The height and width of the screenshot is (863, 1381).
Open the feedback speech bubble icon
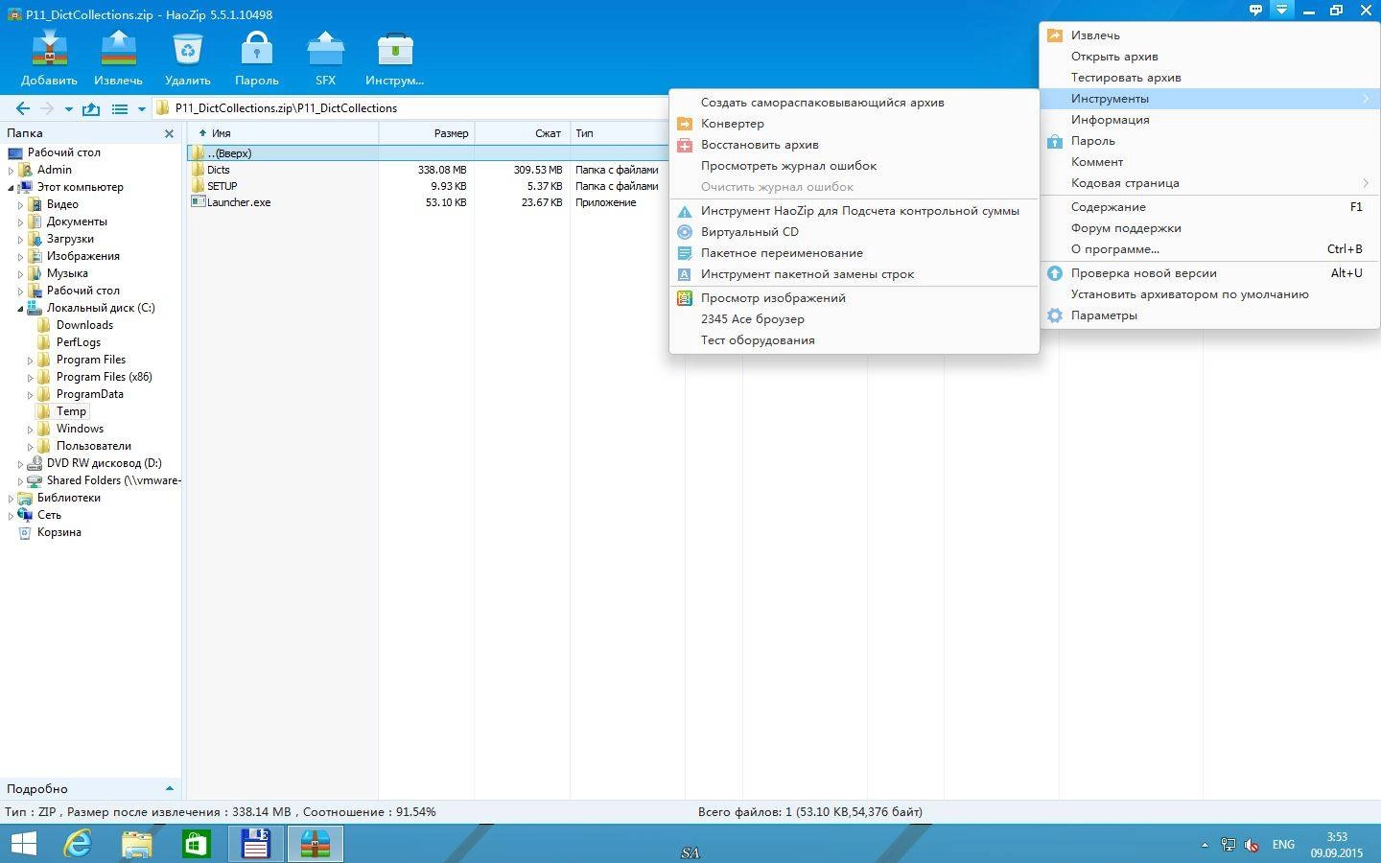(1255, 11)
